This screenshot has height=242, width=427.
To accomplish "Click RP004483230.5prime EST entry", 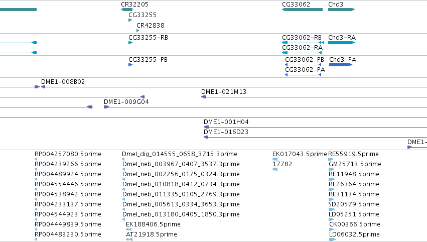I will (x=68, y=234).
